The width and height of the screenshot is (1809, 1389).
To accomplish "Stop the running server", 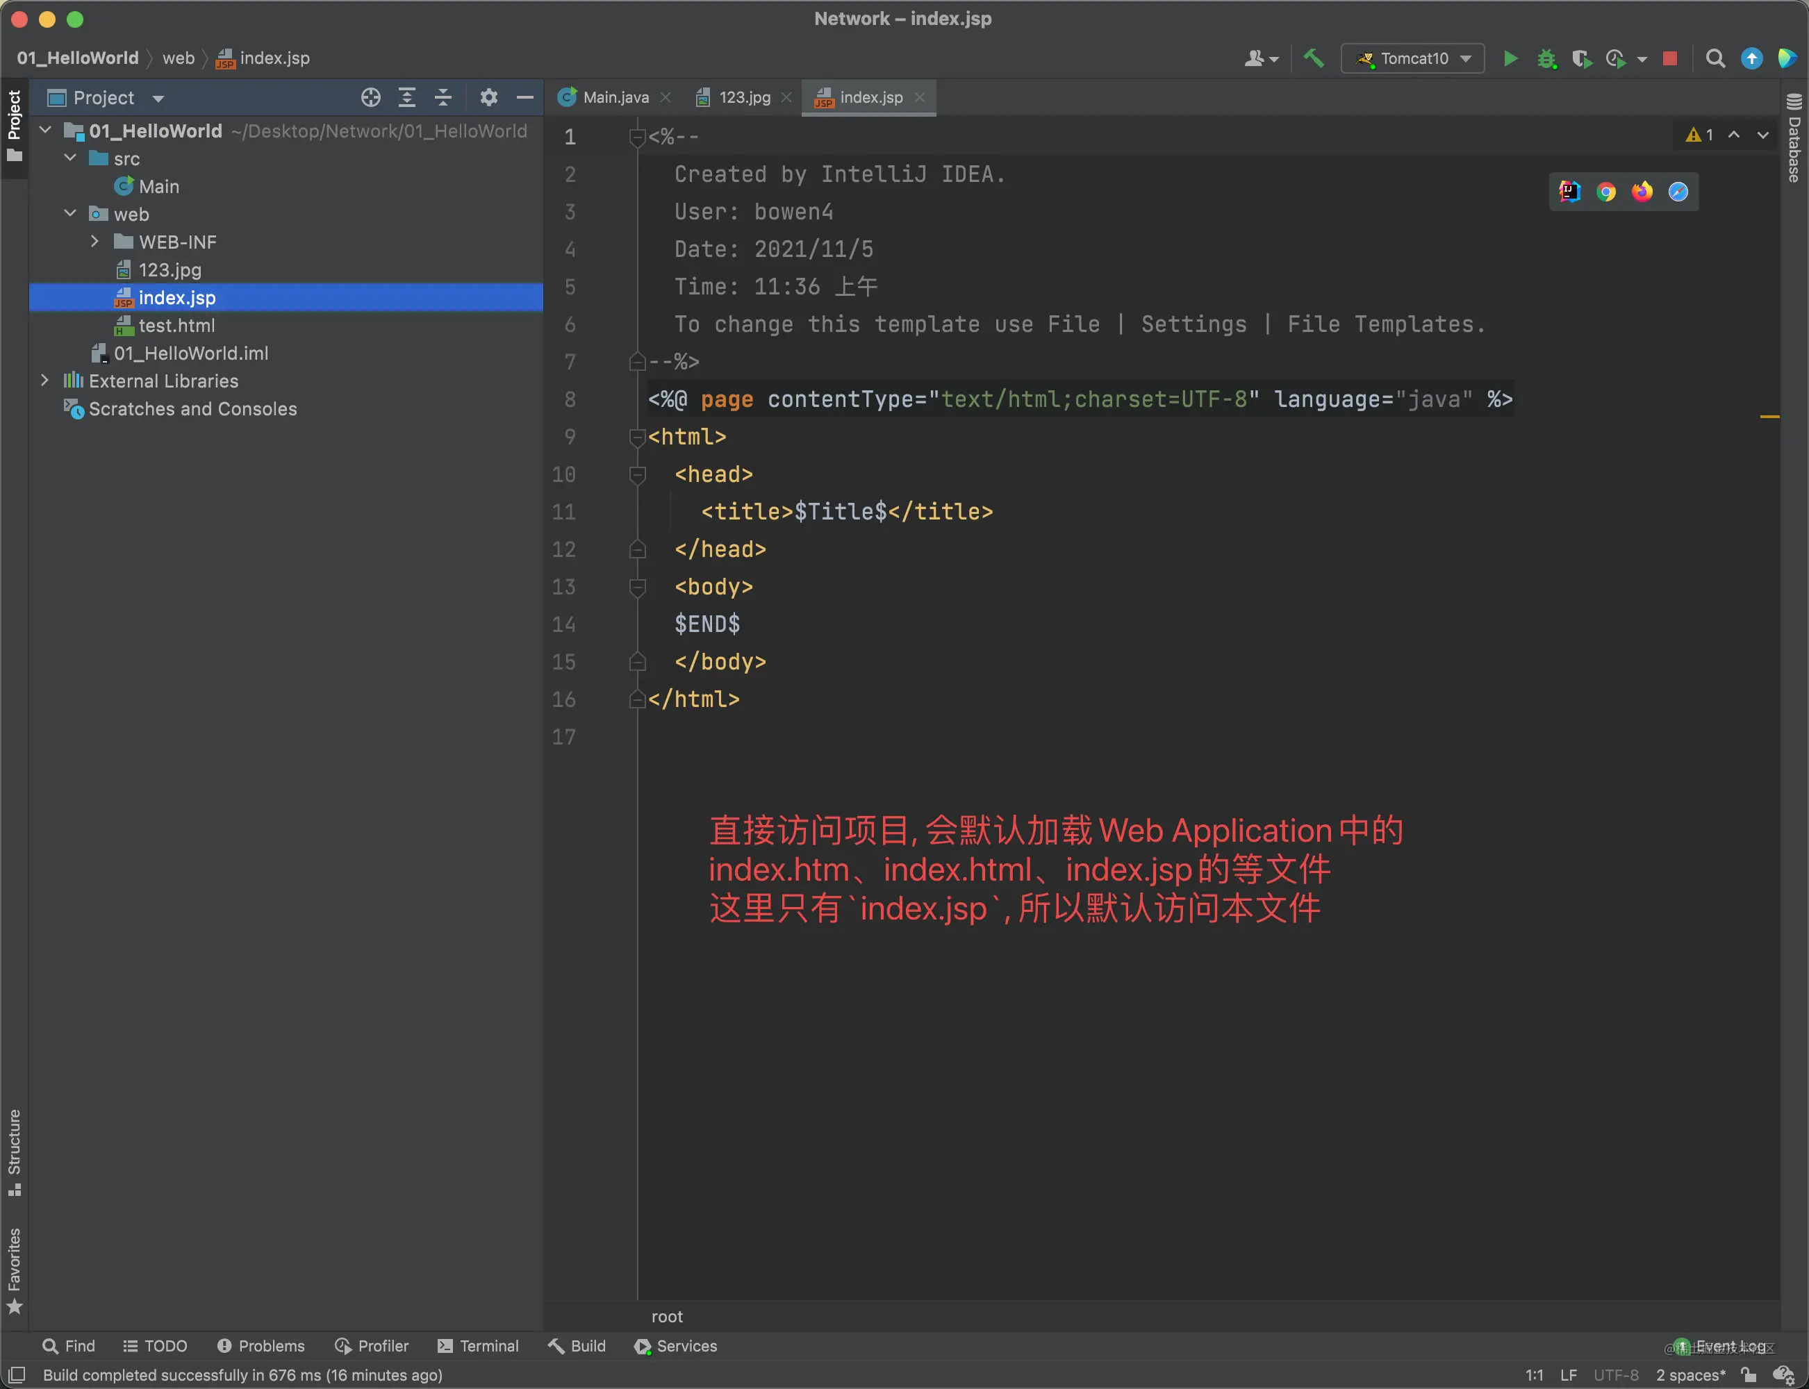I will [1670, 59].
